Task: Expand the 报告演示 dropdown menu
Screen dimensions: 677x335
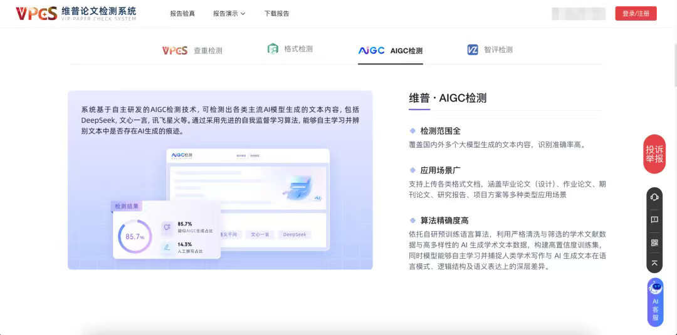Action: (229, 13)
